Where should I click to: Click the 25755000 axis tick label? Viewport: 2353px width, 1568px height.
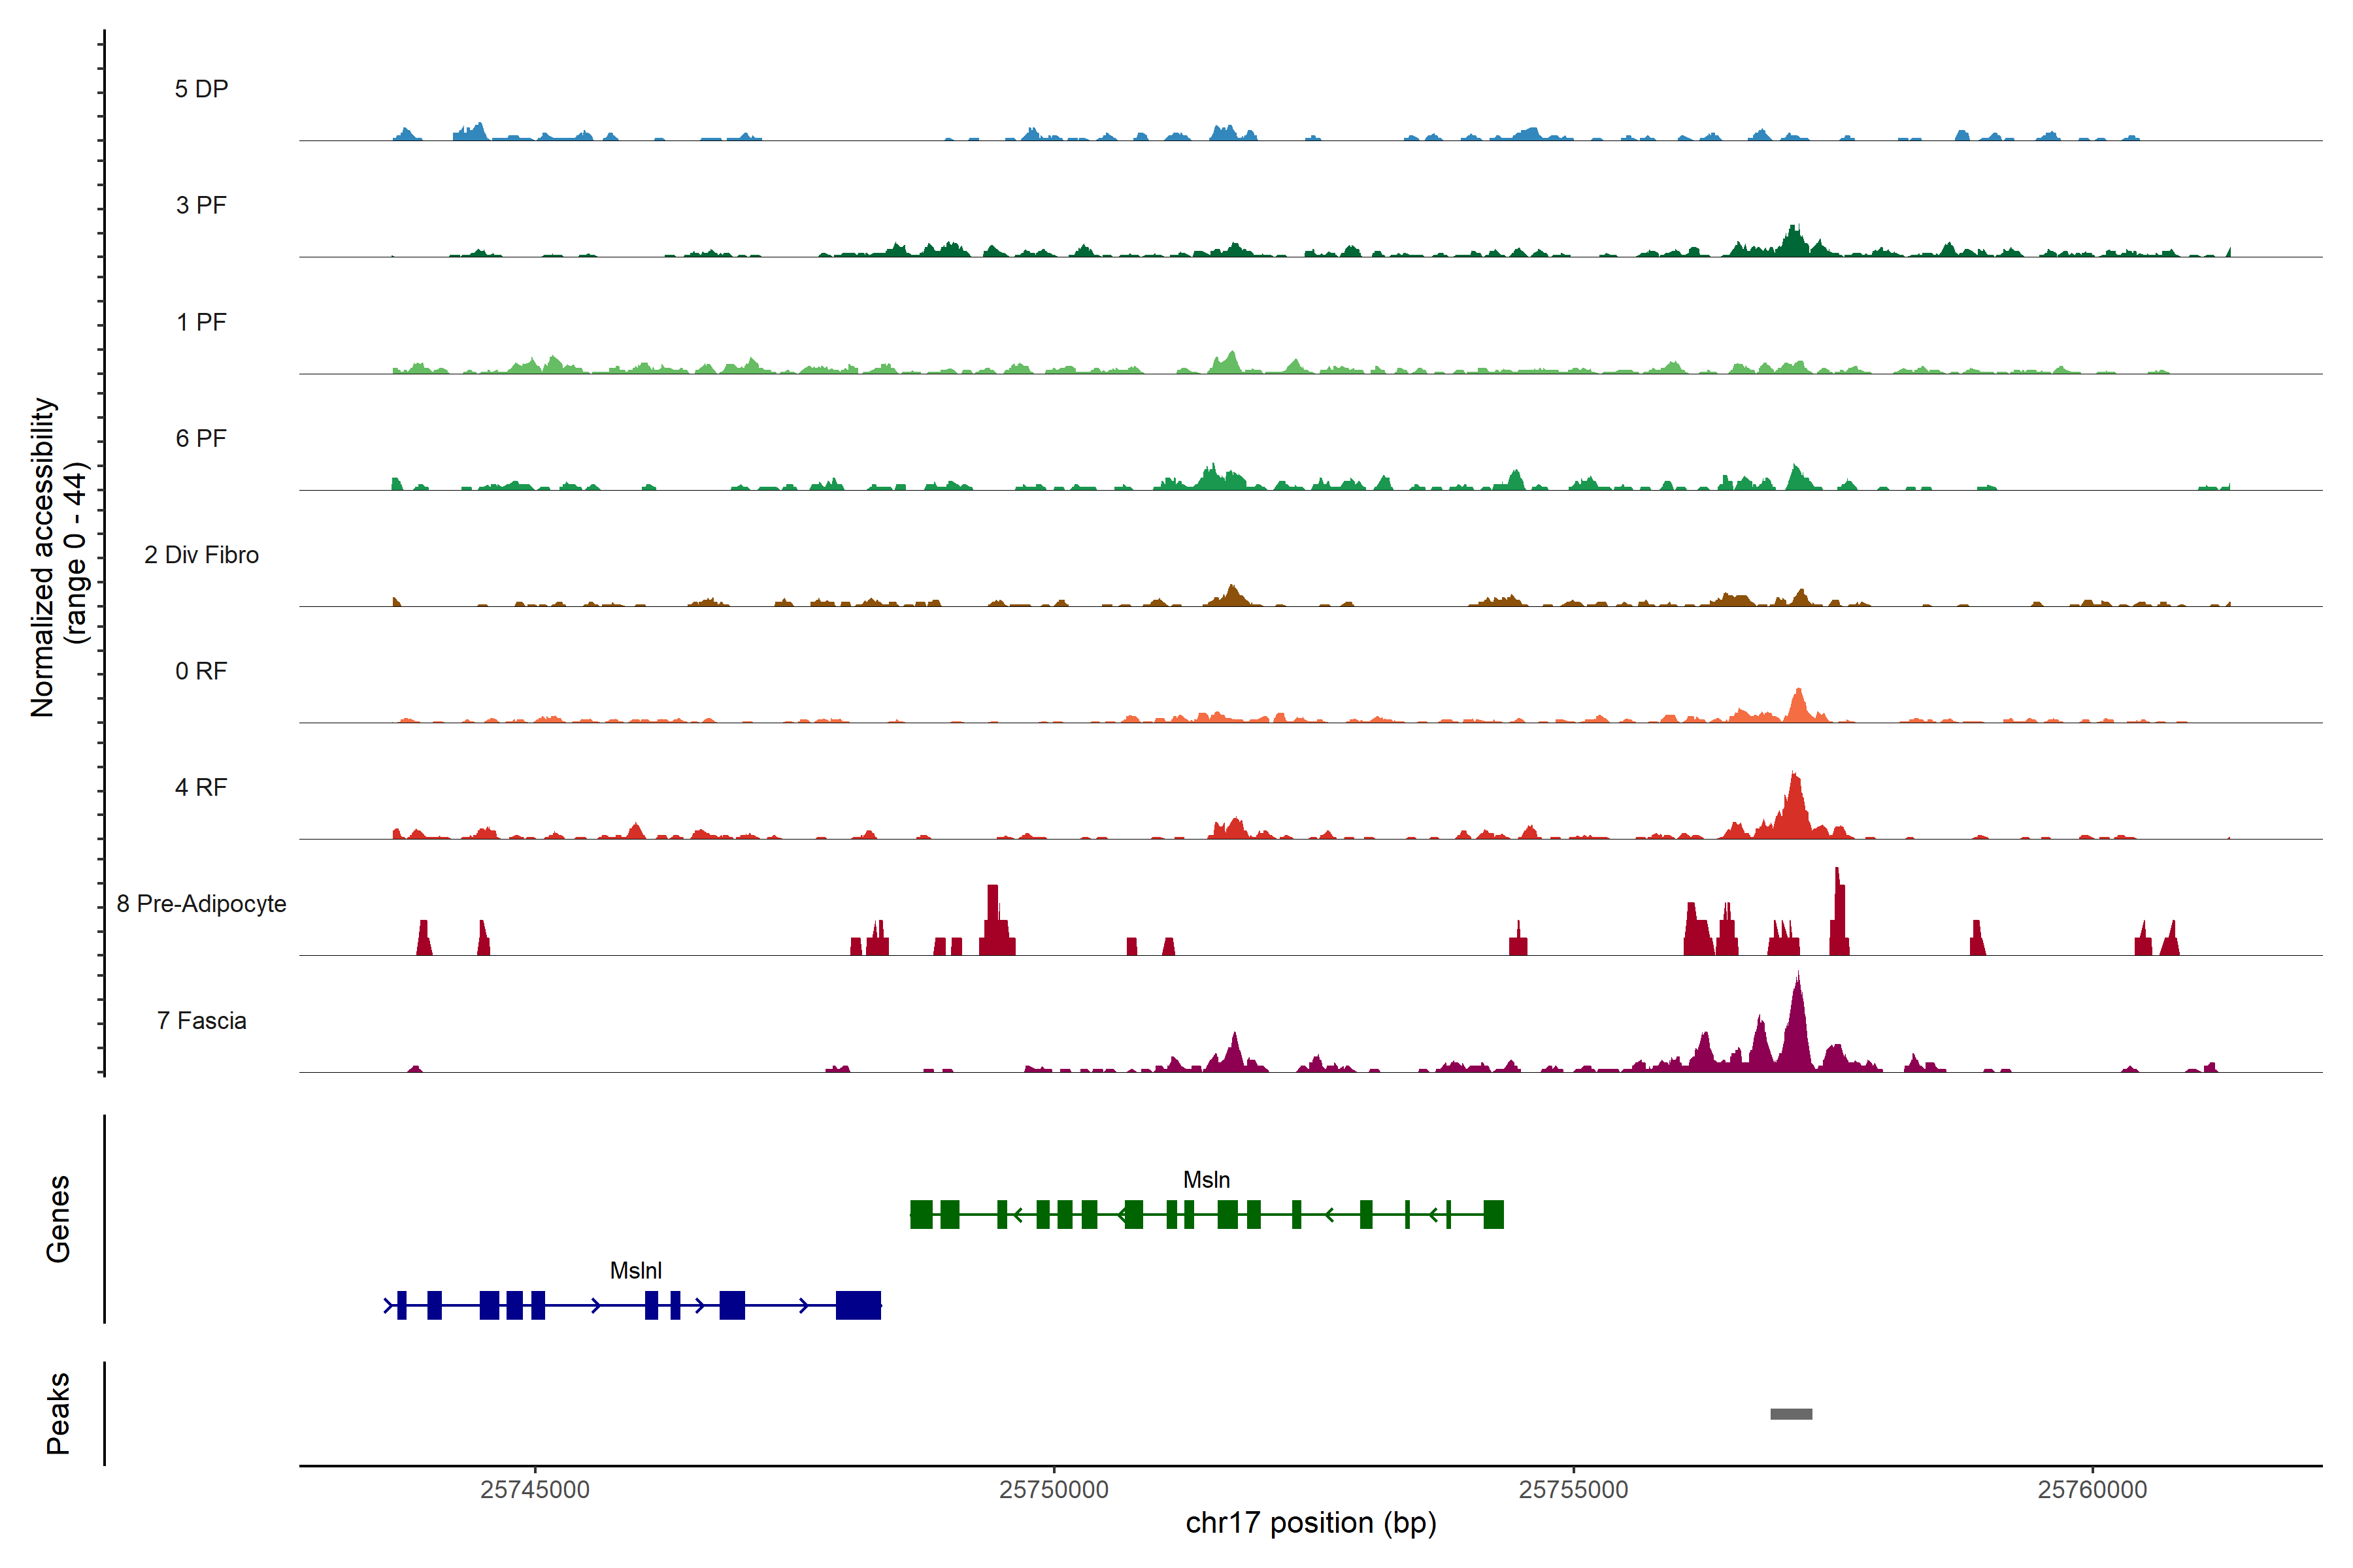pos(1574,1490)
